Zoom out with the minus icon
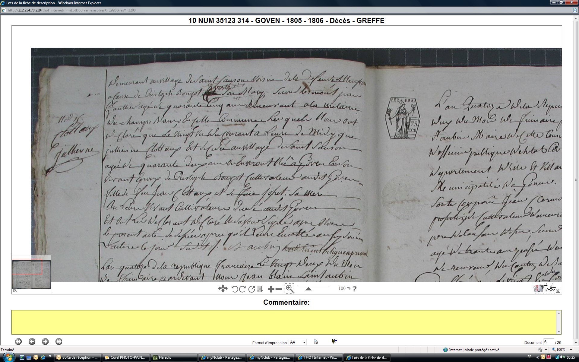579x362 pixels. point(279,289)
